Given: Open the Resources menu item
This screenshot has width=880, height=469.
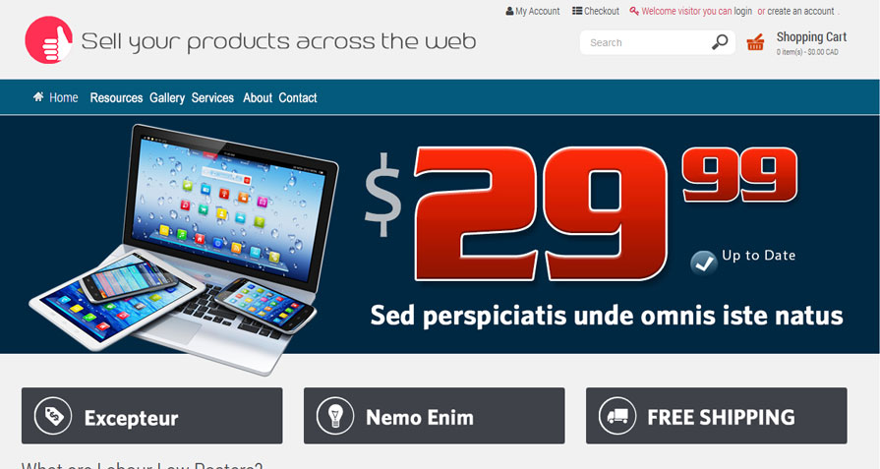Looking at the screenshot, I should coord(116,97).
